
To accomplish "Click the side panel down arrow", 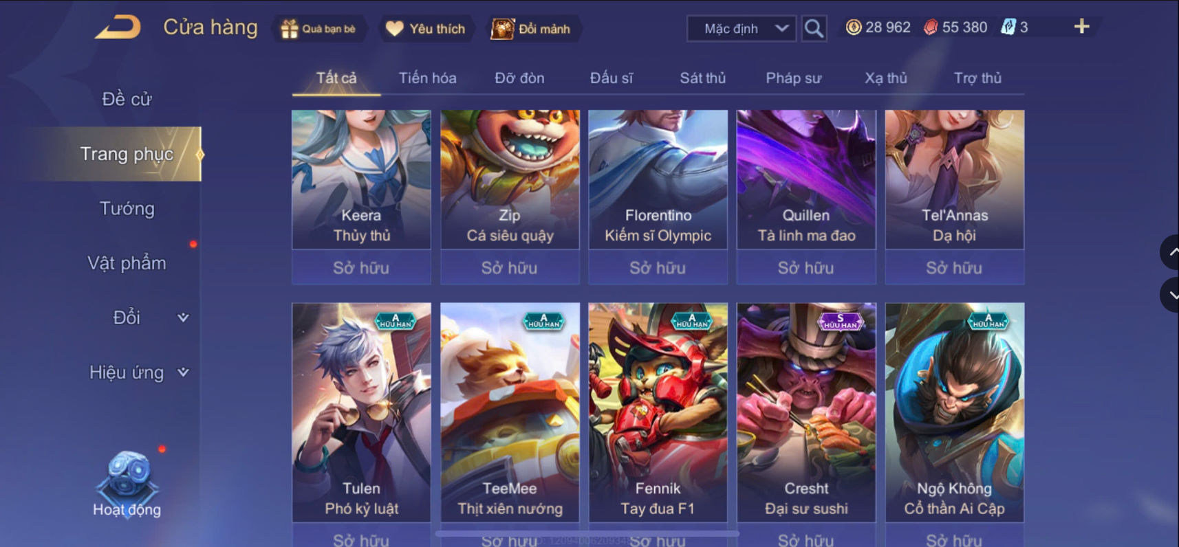I will pyautogui.click(x=1171, y=295).
